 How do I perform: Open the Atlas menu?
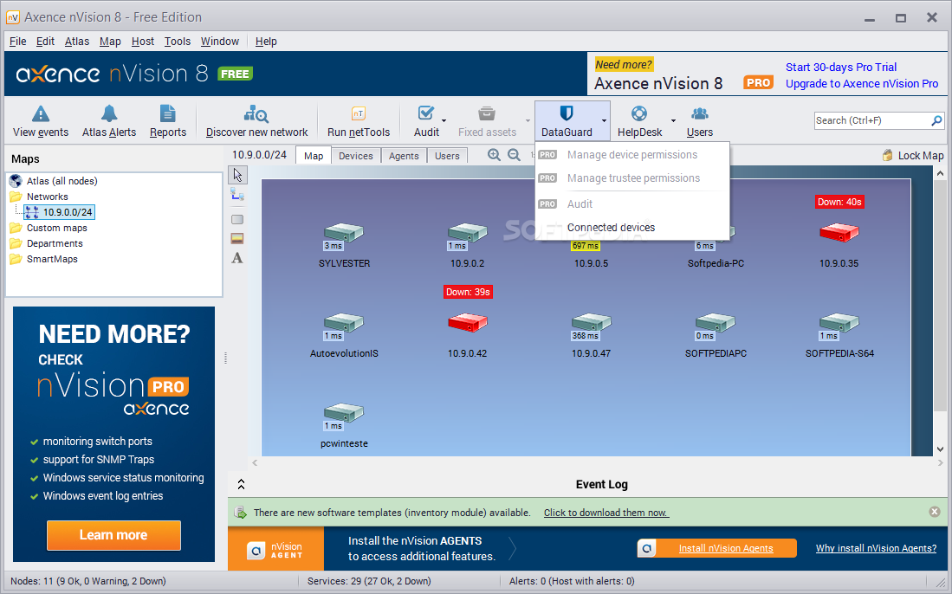(x=76, y=42)
